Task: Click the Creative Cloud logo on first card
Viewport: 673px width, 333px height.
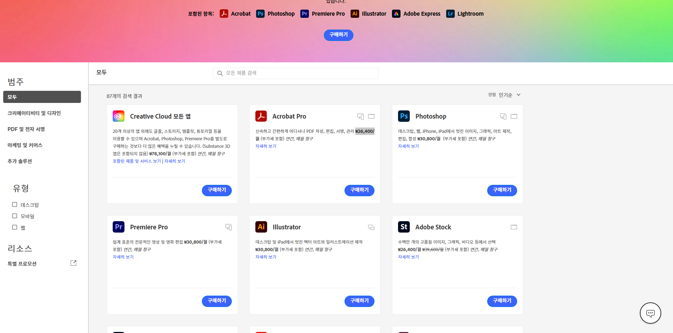Action: tap(119, 116)
